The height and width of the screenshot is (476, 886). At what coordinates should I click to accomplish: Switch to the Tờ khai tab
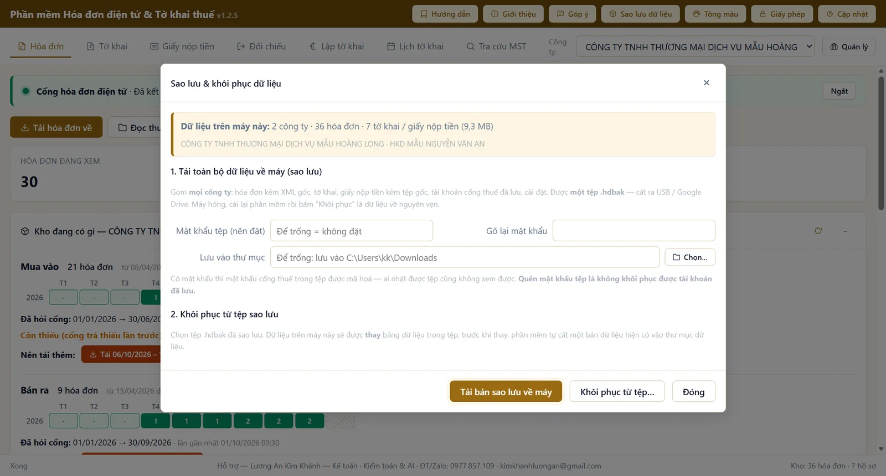tap(107, 46)
